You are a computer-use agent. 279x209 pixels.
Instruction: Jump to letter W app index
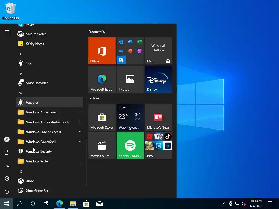[x=21, y=93]
